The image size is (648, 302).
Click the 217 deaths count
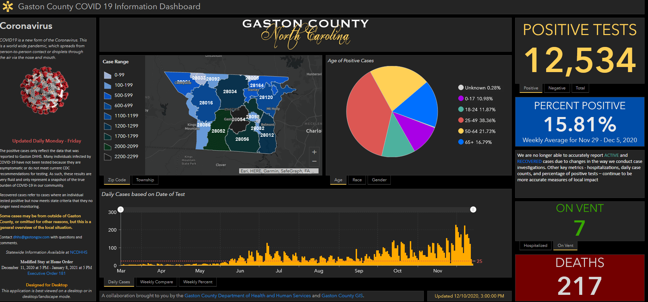coord(580,286)
